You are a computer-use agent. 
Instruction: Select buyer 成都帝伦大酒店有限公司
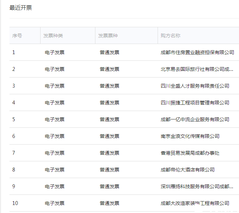coord(188,170)
